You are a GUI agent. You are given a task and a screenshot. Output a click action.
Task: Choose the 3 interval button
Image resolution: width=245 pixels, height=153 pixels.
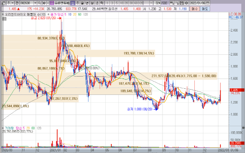pyautogui.click(x=112, y=3)
